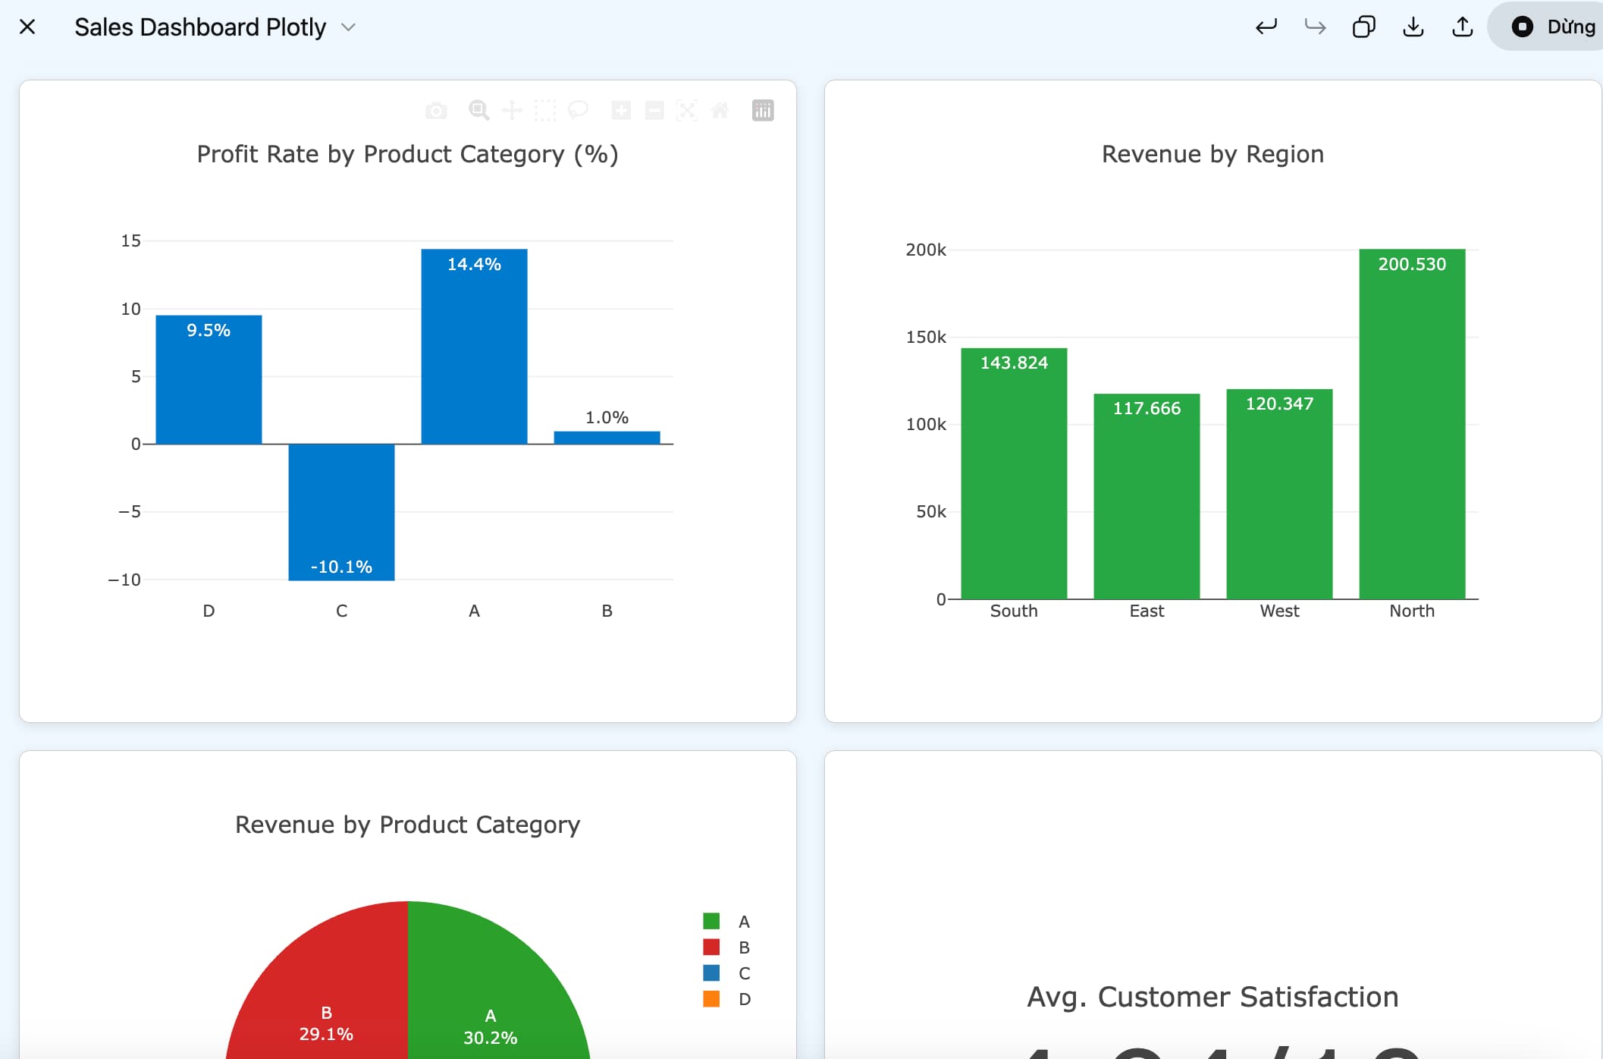Click the 'North' x-axis label
1603x1059 pixels.
pos(1412,611)
